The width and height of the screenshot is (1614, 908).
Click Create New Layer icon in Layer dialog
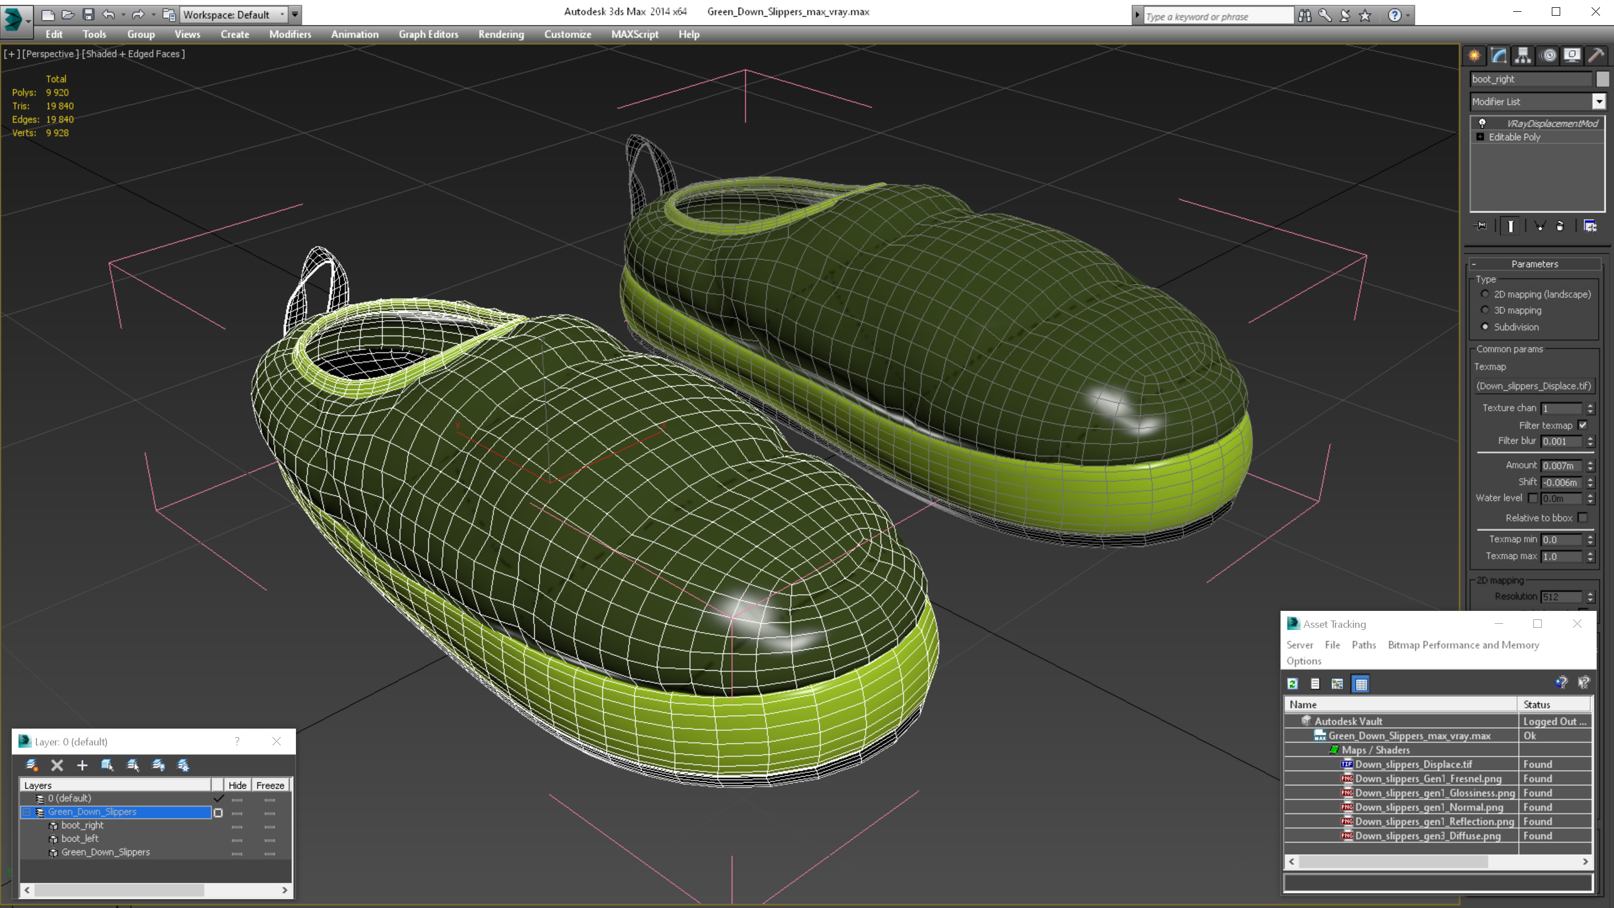(x=31, y=765)
